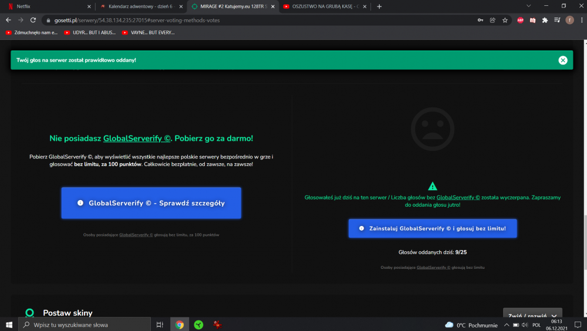Expand the Zwiń / rozwiń section toggle
The width and height of the screenshot is (587, 331).
(532, 315)
